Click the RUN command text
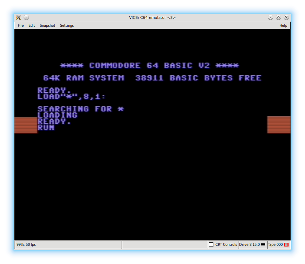This screenshot has width=305, height=264. click(46, 128)
